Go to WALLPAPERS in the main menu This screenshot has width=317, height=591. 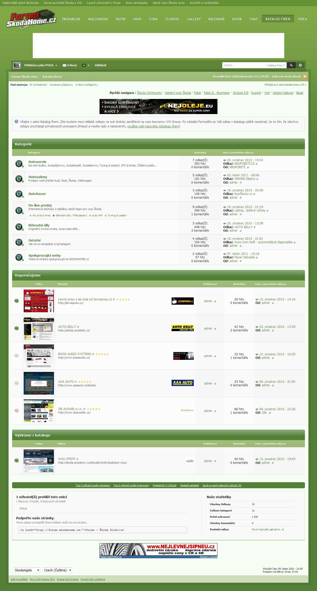98,19
